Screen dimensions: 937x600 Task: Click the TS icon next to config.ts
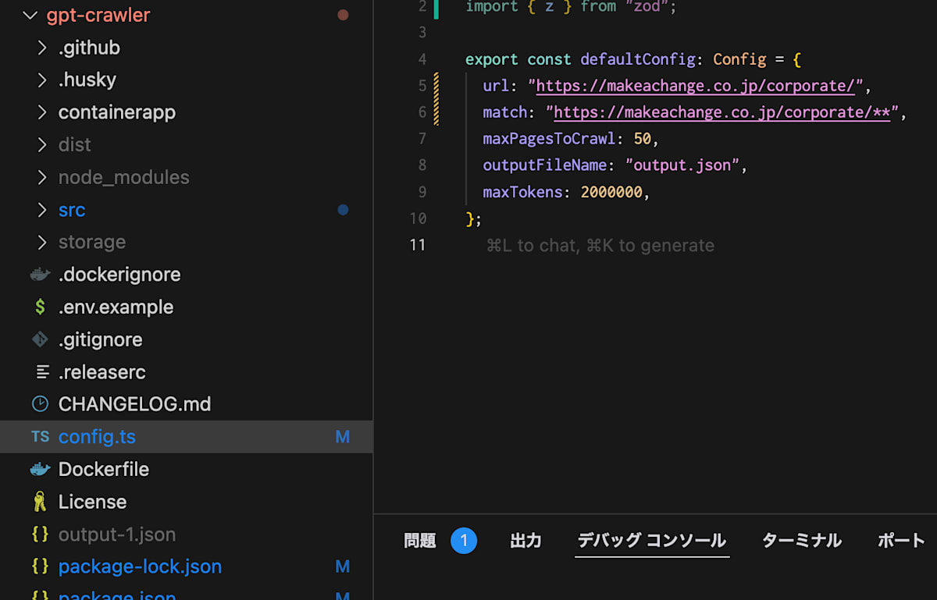pos(40,437)
